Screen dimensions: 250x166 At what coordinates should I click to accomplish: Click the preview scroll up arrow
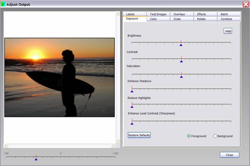coord(118,14)
